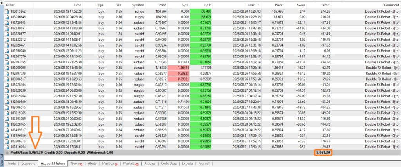
Task: Open the Exposure tab
Action: tap(28, 163)
